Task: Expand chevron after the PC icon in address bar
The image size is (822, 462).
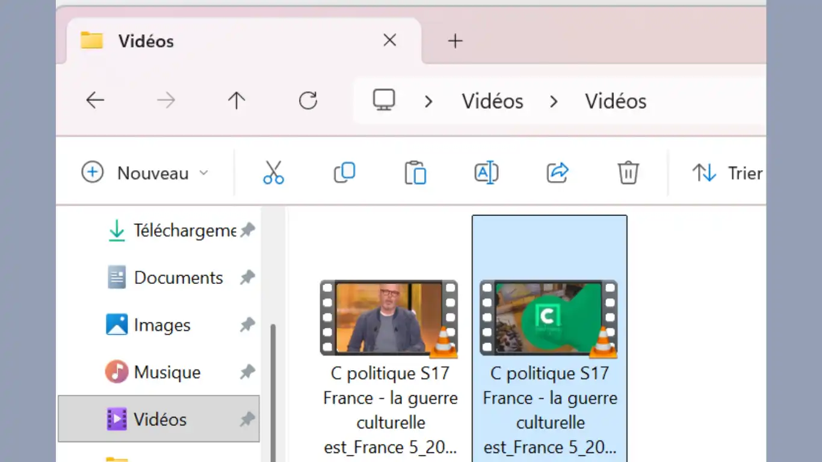Action: click(x=428, y=102)
